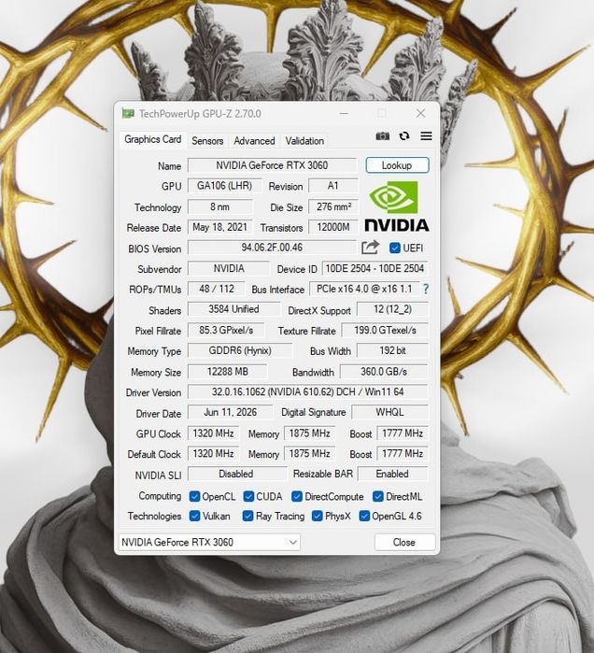Click the BIOS share/export arrow icon

[x=370, y=248]
